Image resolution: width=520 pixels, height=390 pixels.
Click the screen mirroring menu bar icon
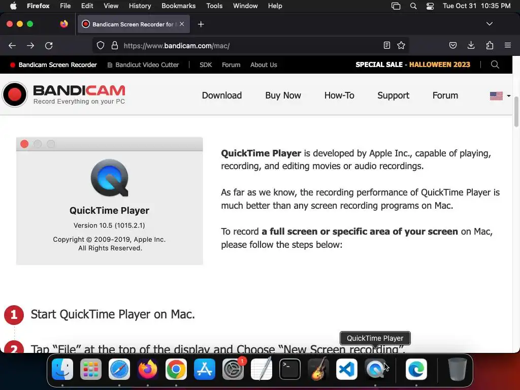pyautogui.click(x=396, y=6)
